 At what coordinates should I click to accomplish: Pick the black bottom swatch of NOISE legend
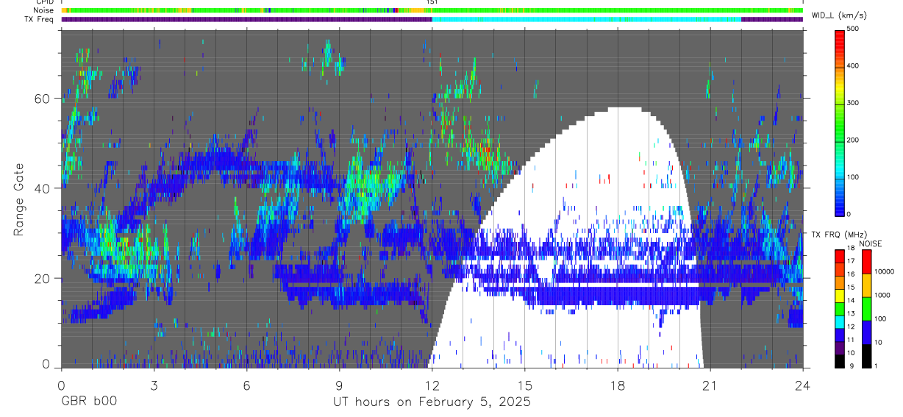coord(865,355)
